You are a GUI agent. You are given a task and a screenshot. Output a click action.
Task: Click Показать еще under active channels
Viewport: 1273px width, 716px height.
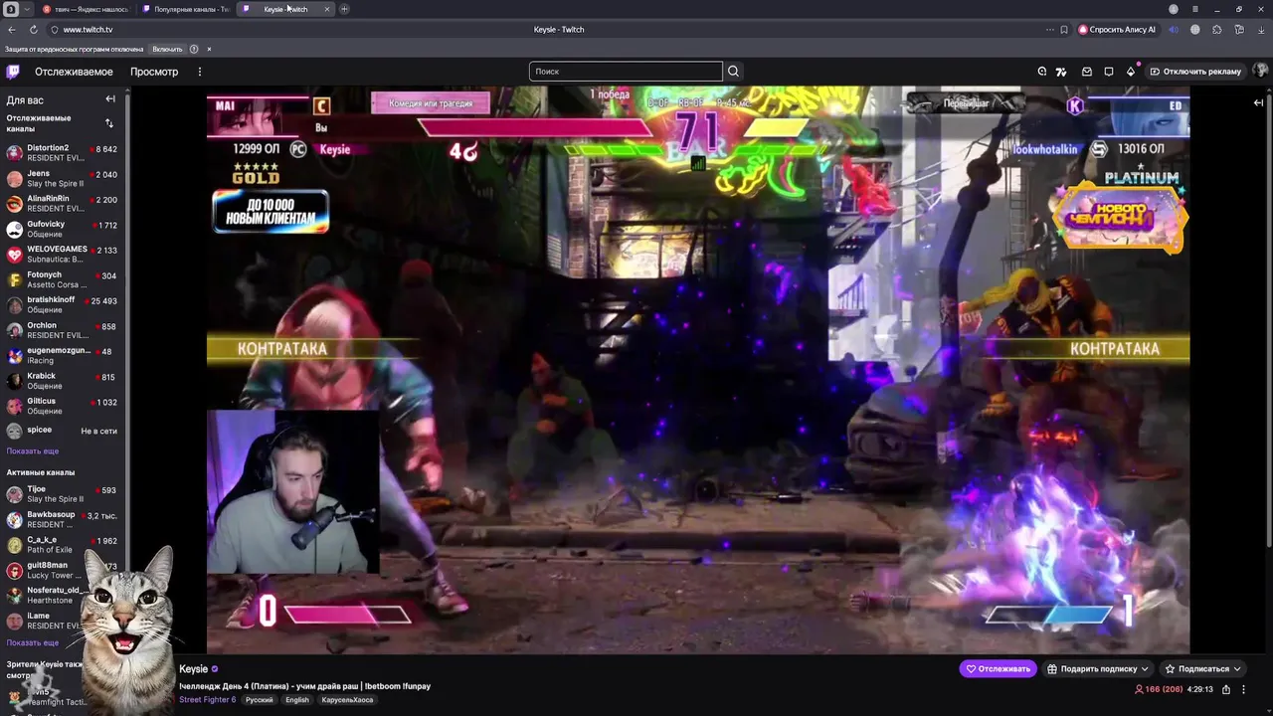click(33, 642)
